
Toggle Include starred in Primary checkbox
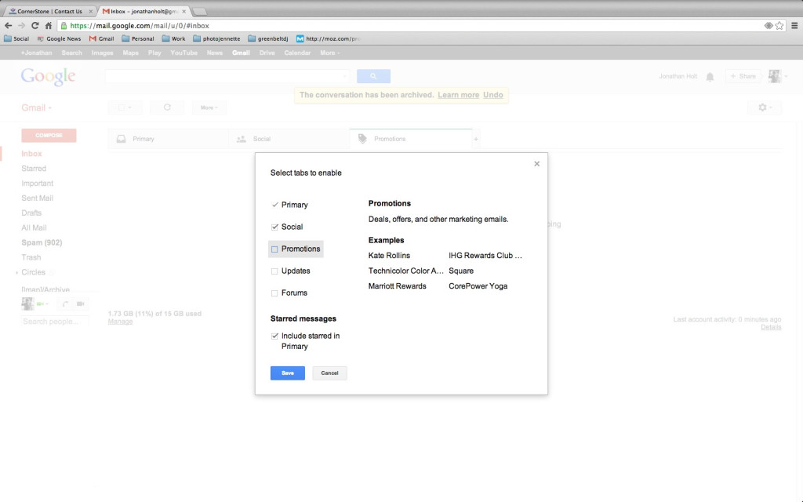click(x=274, y=336)
